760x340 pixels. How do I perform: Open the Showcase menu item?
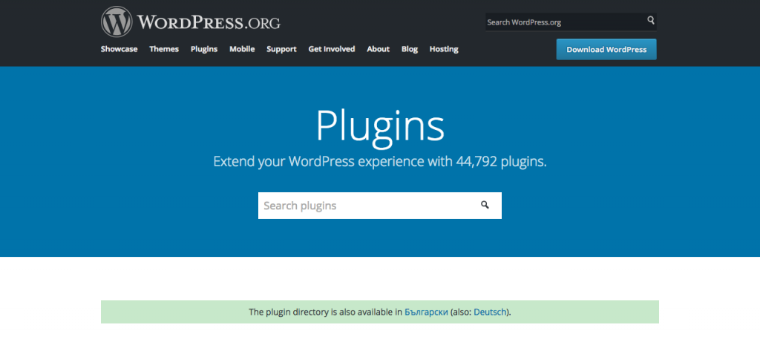click(119, 49)
